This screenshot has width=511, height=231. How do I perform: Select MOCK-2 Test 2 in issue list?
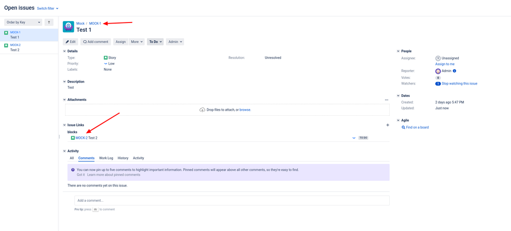(x=29, y=48)
